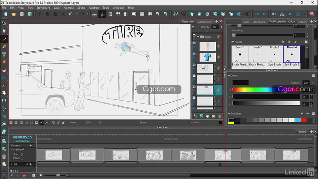The height and width of the screenshot is (179, 318).
Task: Select the Text tool
Action: pyautogui.click(x=4, y=54)
